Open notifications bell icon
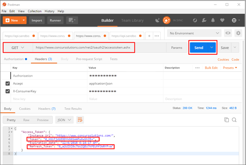 tap(213, 20)
